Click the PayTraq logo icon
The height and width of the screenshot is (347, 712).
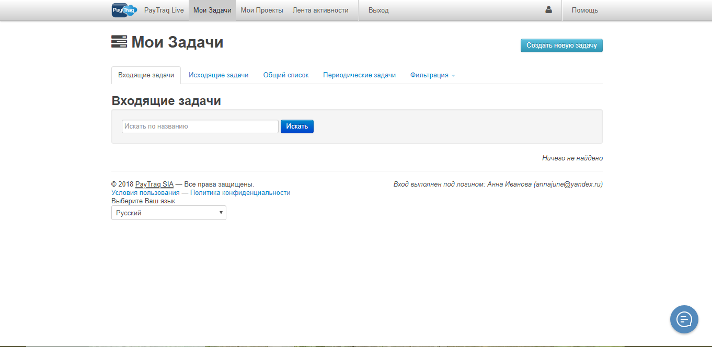pos(123,9)
